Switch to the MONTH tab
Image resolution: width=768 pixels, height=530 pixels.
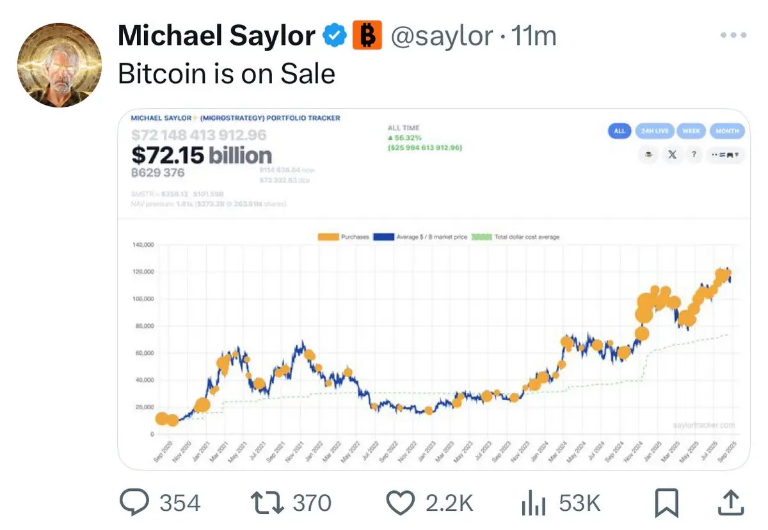727,131
